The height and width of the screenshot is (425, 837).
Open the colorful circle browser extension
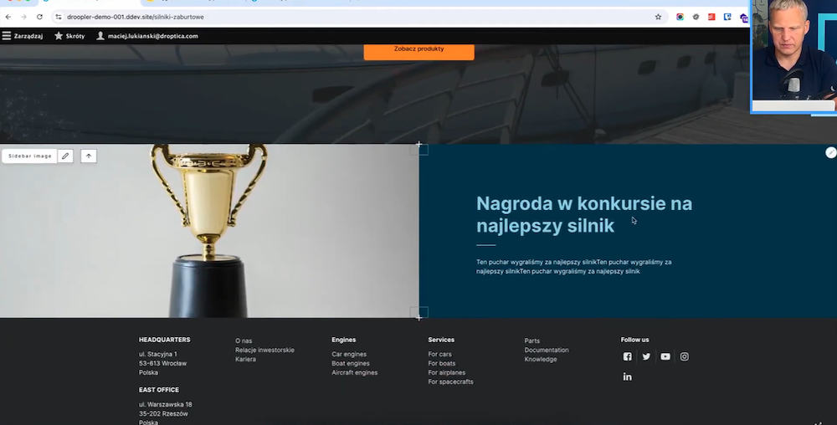pos(680,17)
